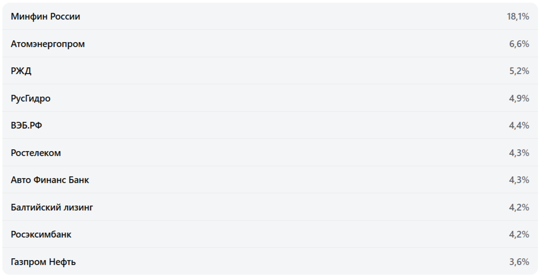Select the 4,4% percentage for ВЭБ.РФ
Viewport: 541px width, 276px height.
[519, 126]
